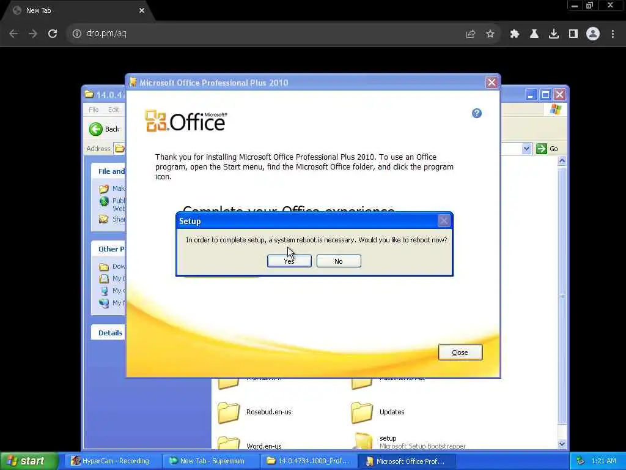The image size is (626, 470).
Task: Open Edit menu in Explorer window
Action: [x=114, y=110]
